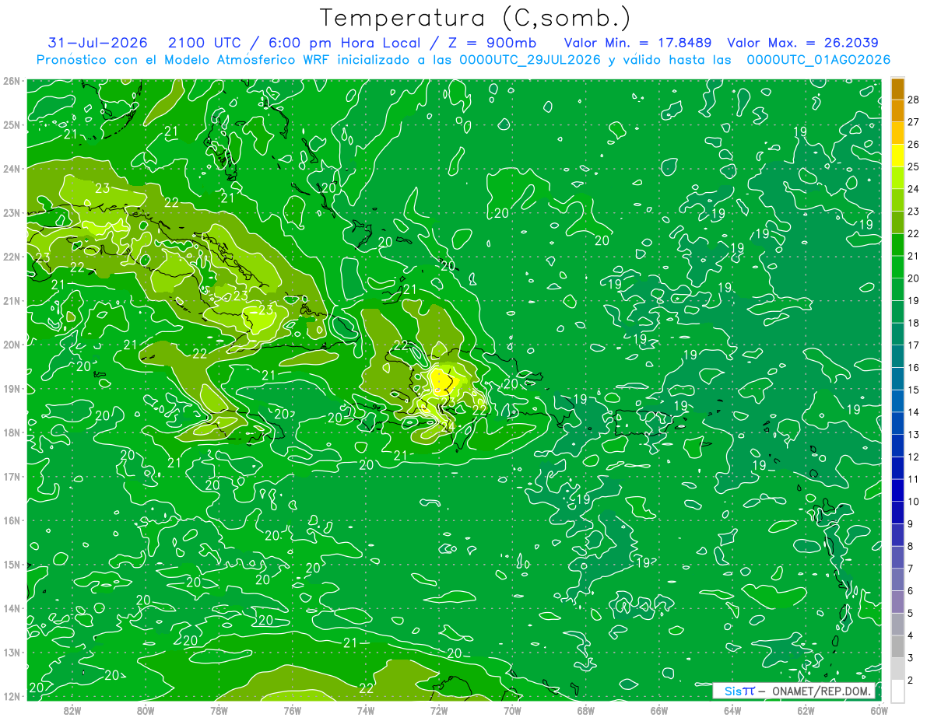The image size is (934, 721).
Task: Click the "23N" latitude axis label
Action: click(11, 213)
